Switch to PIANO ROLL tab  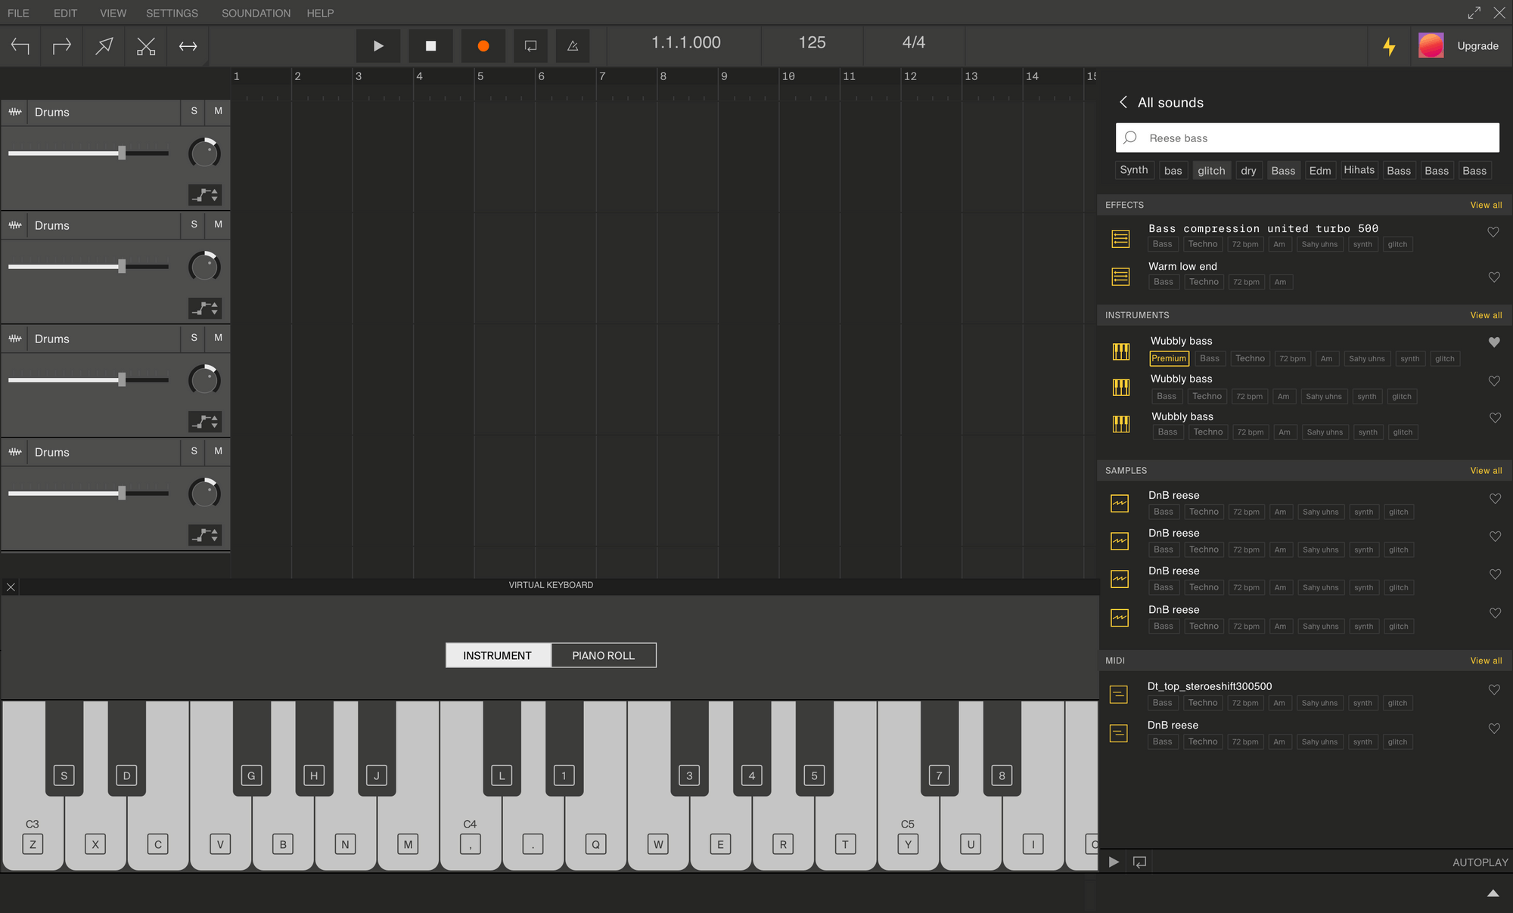click(603, 655)
